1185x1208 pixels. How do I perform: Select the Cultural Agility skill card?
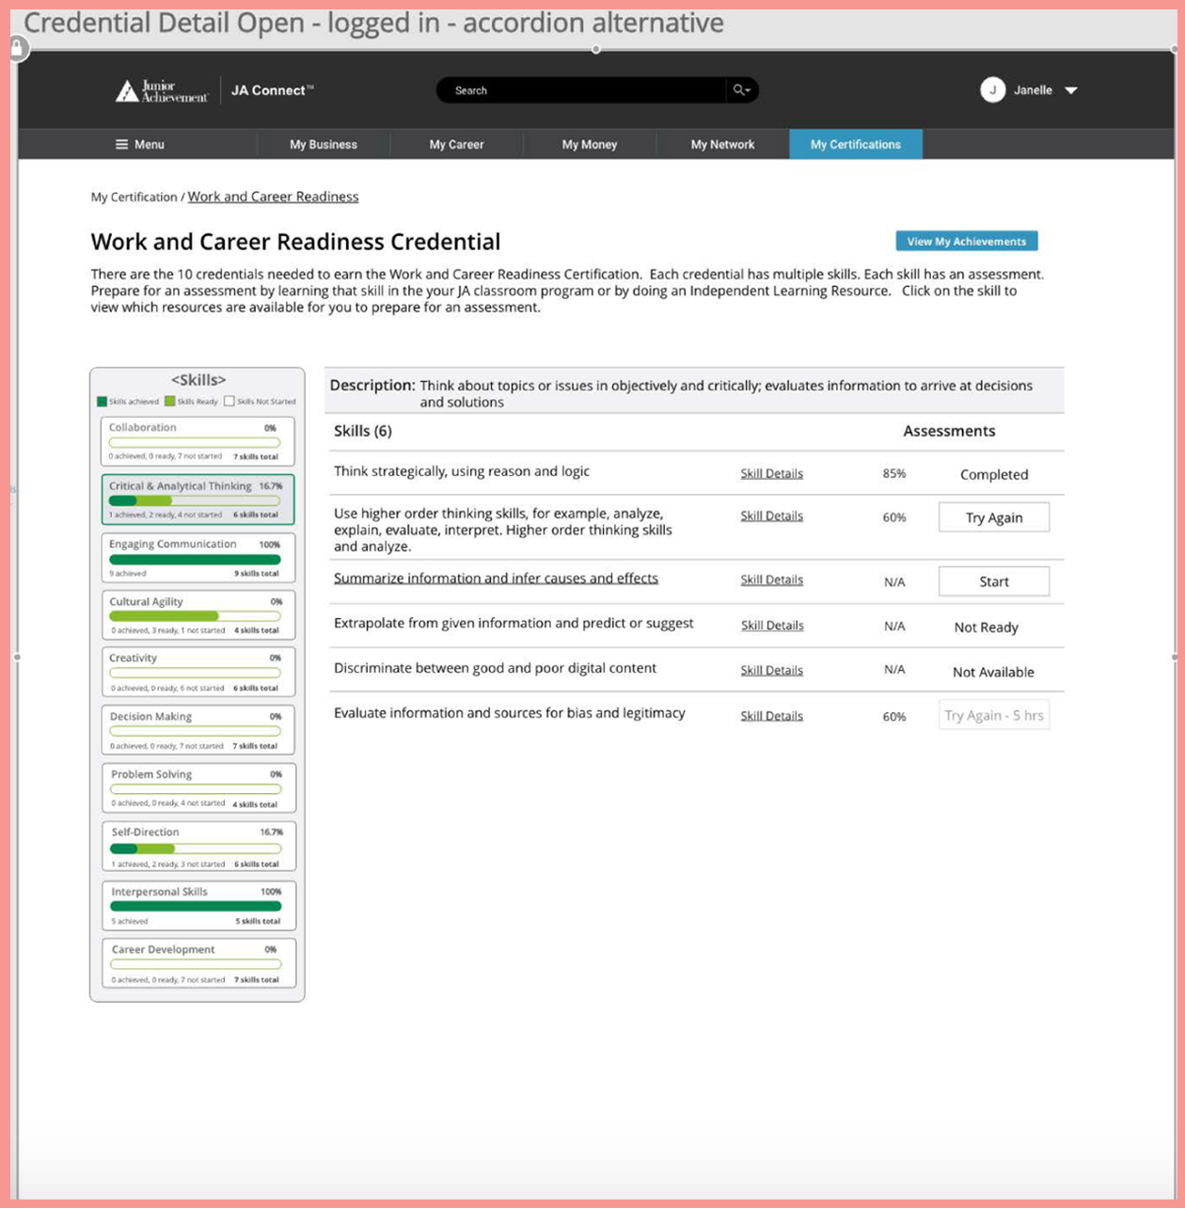[197, 615]
